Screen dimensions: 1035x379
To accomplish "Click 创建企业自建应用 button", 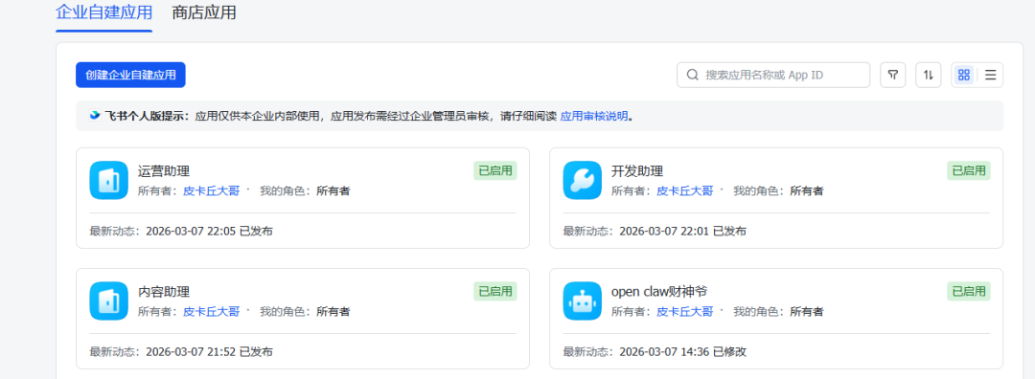I will click(x=130, y=76).
